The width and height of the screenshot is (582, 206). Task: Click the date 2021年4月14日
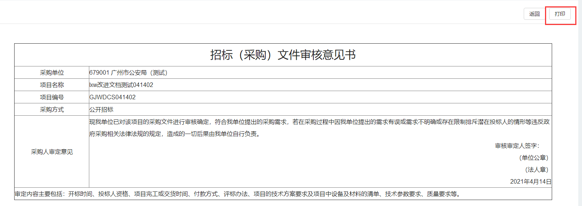click(530, 181)
